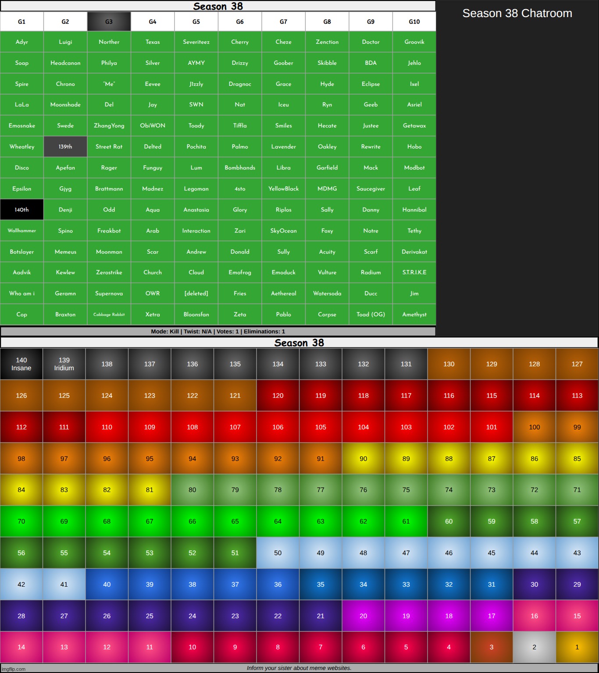The image size is (599, 673).
Task: Select the G3 column header
Action: pyautogui.click(x=109, y=21)
